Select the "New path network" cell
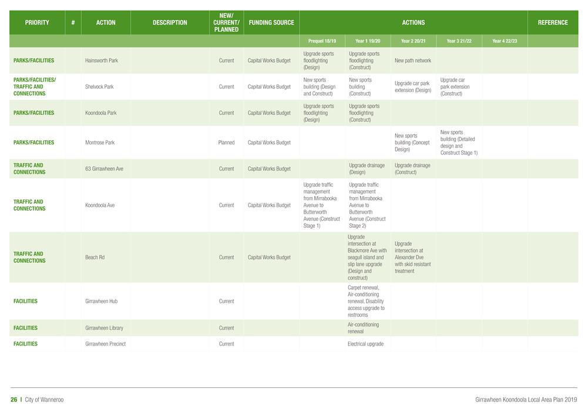The height and width of the screenshot is (412, 588). [412, 60]
